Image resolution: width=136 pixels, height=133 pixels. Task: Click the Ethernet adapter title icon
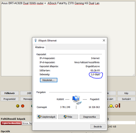pyautogui.click(x=35, y=40)
